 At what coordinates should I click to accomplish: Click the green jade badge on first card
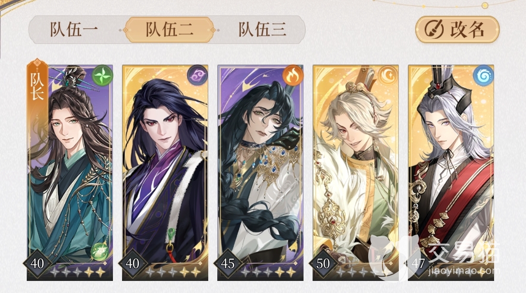click(x=100, y=251)
